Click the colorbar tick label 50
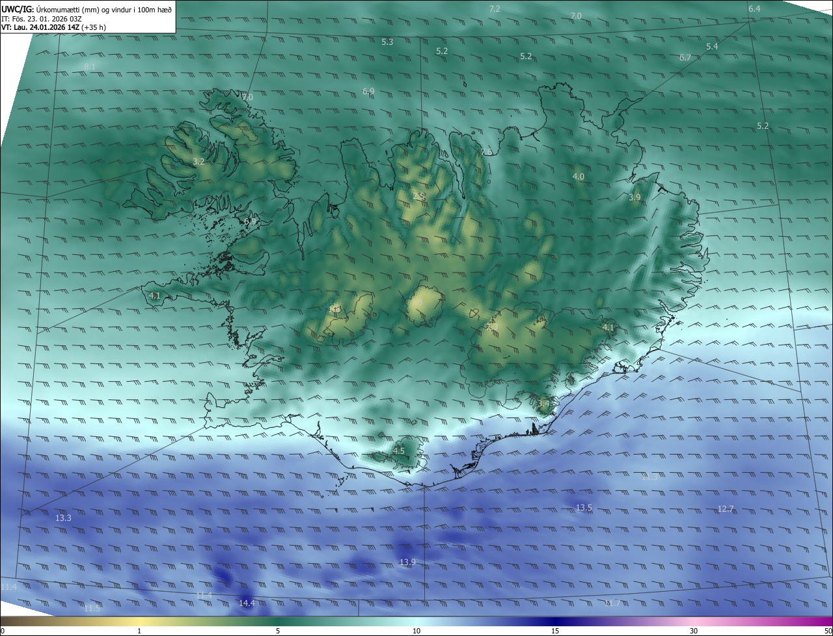 click(828, 631)
